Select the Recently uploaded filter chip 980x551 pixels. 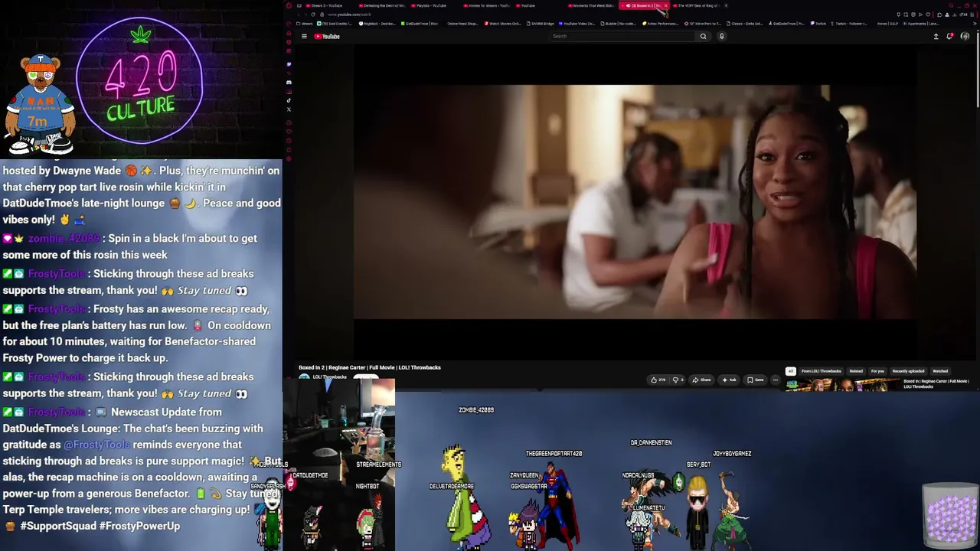click(x=908, y=371)
